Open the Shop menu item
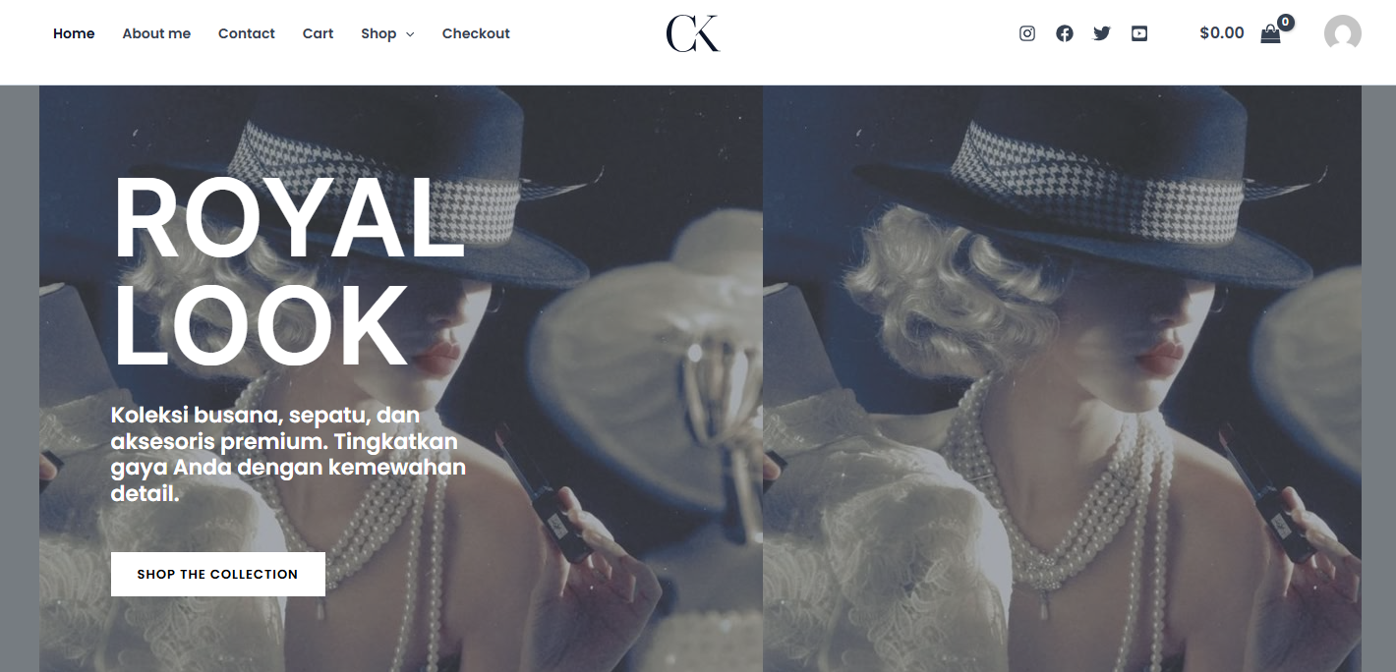The width and height of the screenshot is (1396, 672). pyautogui.click(x=378, y=33)
